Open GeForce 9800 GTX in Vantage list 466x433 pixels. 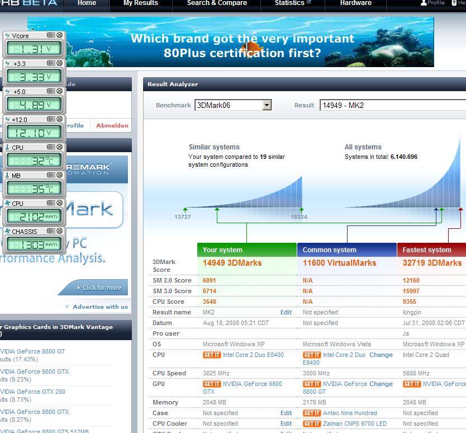pyautogui.click(x=34, y=371)
